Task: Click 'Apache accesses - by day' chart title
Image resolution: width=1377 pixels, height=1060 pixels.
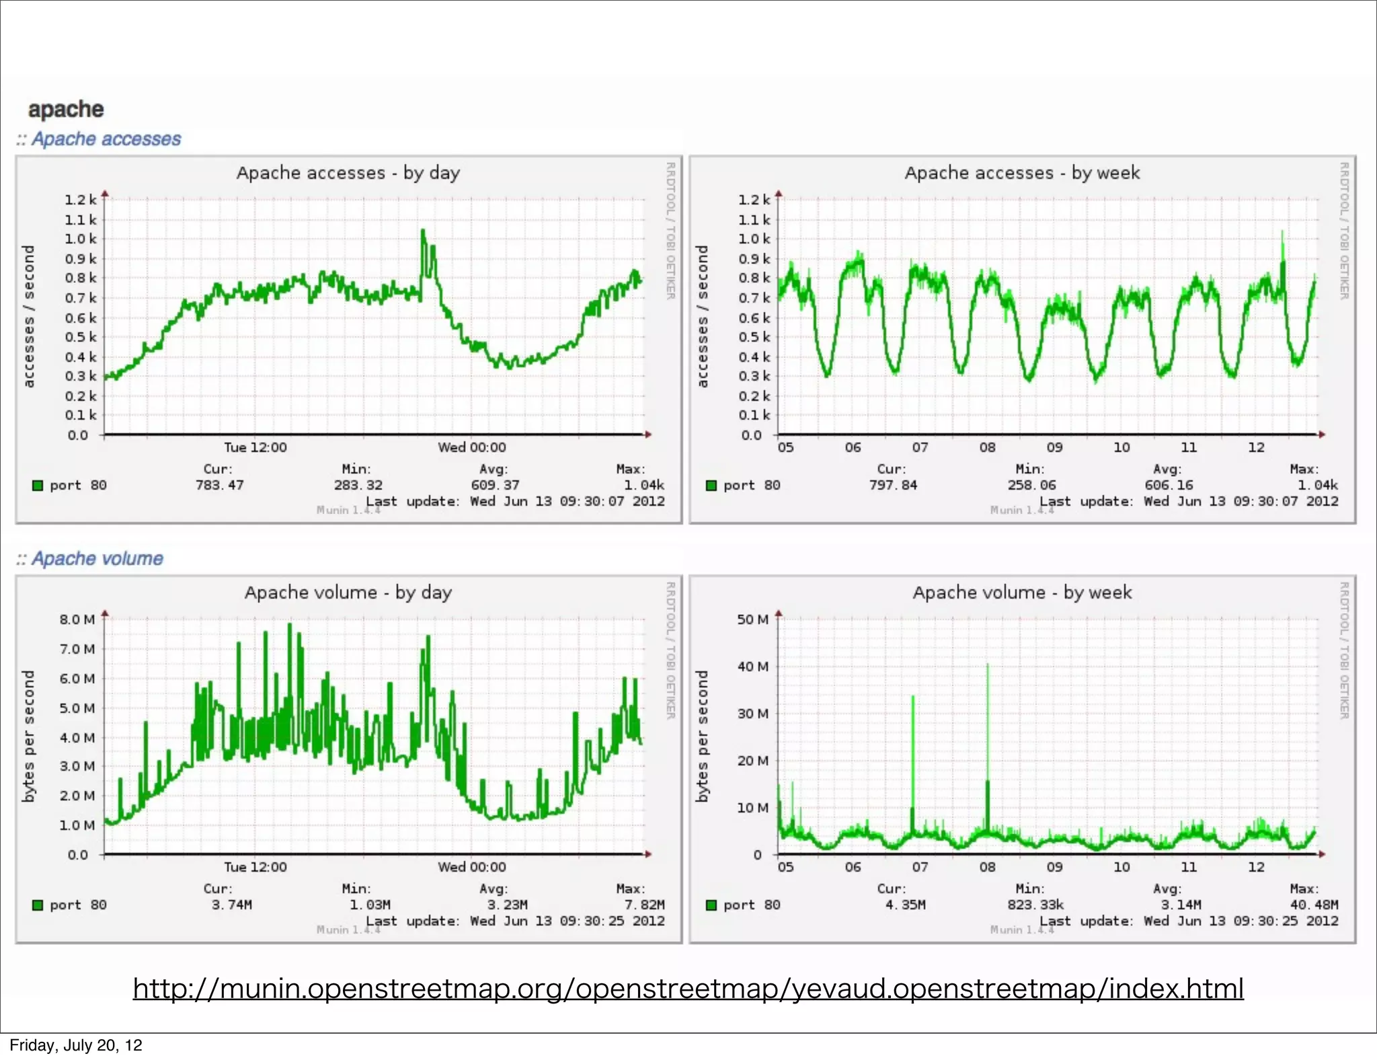Action: (x=348, y=173)
